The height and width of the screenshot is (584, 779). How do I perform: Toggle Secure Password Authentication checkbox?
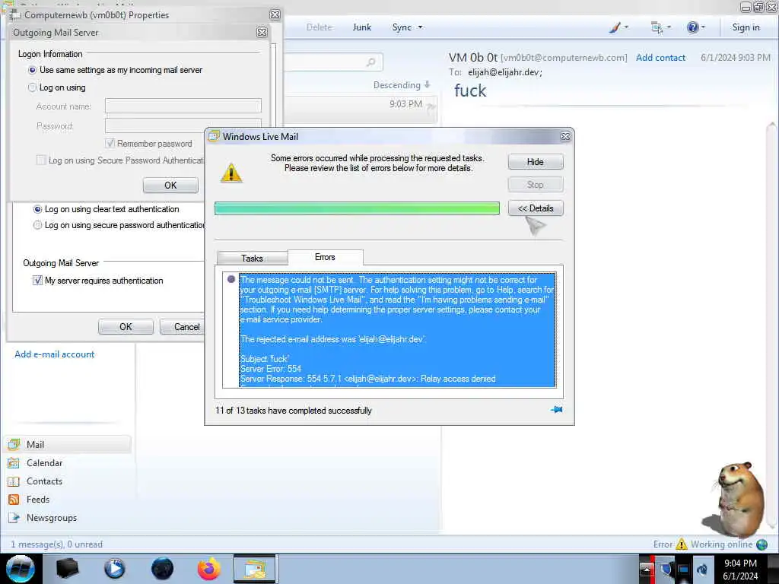pyautogui.click(x=41, y=160)
